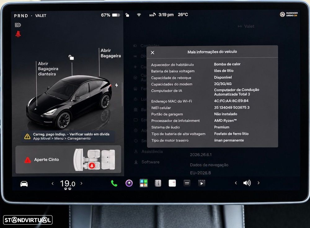Tap Computador de Condução Automatizada Total 3
Image resolution: width=310 pixels, height=228 pixels.
pos(237,92)
